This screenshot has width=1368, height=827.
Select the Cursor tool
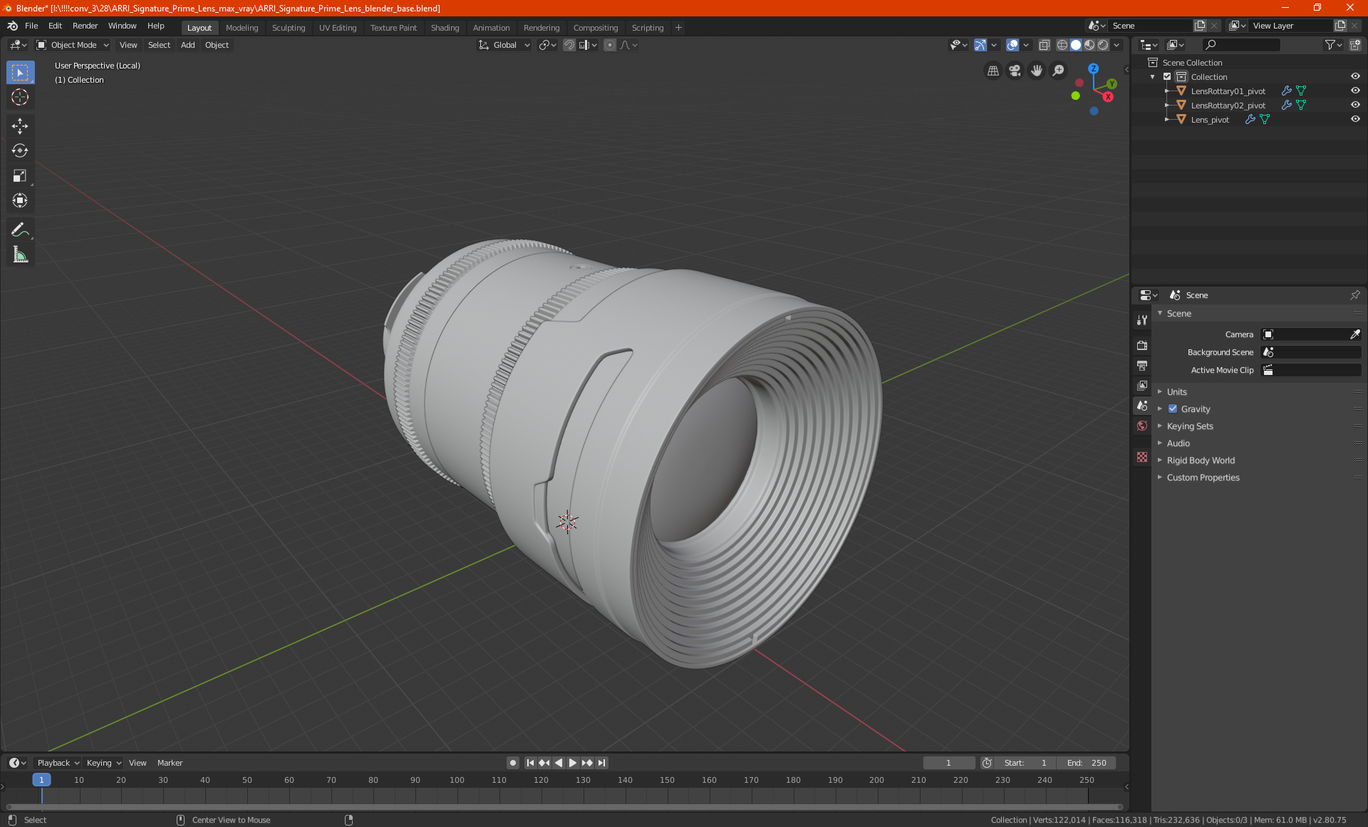(x=20, y=97)
